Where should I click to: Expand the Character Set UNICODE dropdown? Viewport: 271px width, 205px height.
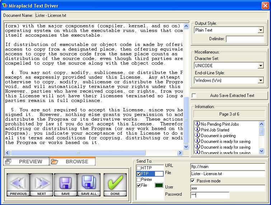coord(261,66)
